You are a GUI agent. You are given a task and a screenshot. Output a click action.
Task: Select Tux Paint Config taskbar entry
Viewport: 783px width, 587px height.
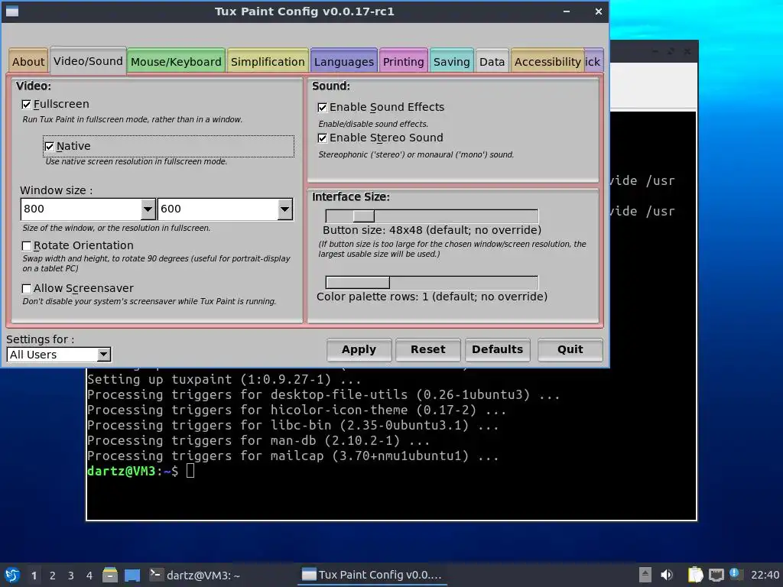pos(372,575)
